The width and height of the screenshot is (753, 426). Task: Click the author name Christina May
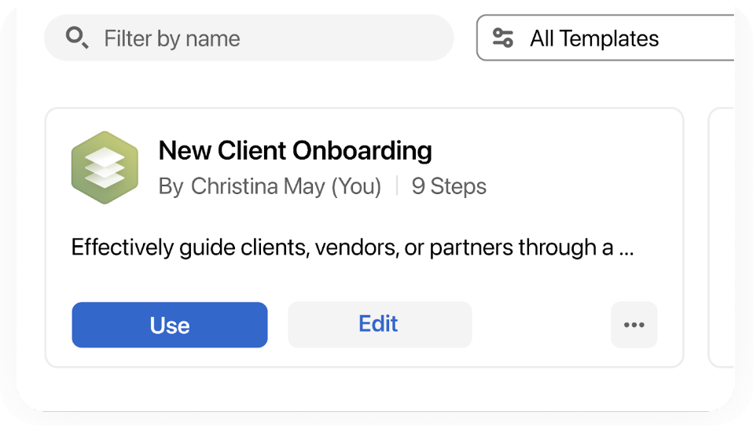258,186
